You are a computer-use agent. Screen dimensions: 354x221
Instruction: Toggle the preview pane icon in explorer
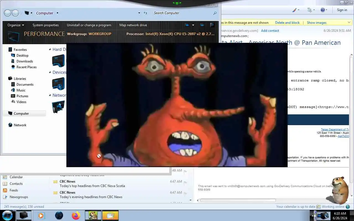tap(202, 25)
